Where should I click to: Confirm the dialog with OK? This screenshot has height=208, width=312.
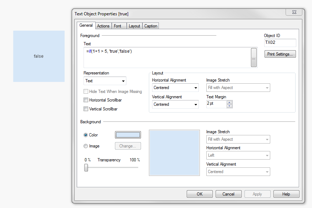200,194
